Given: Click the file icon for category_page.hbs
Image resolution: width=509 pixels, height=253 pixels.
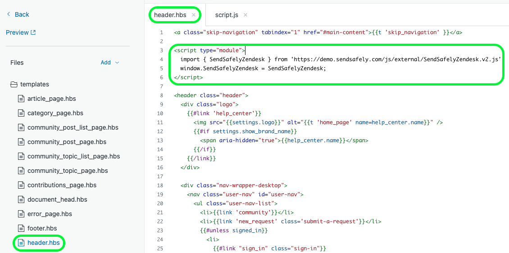Looking at the screenshot, I should [x=21, y=113].
